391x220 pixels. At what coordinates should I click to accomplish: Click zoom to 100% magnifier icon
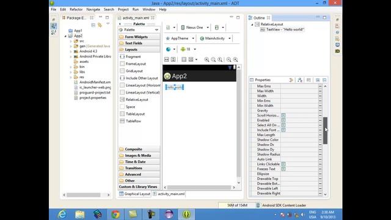click(x=220, y=60)
